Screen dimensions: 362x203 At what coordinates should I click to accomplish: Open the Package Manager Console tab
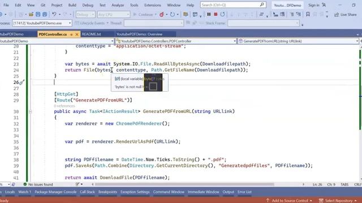pyautogui.click(x=55, y=192)
